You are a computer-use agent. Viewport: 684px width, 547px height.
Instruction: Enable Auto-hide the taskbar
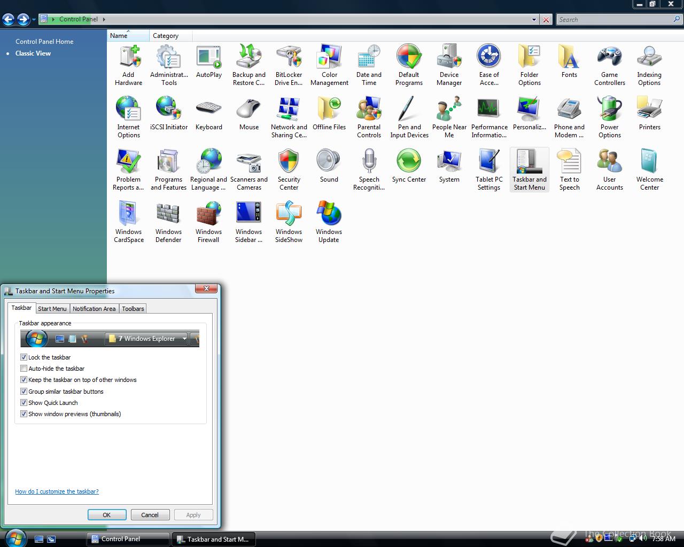pyautogui.click(x=24, y=369)
